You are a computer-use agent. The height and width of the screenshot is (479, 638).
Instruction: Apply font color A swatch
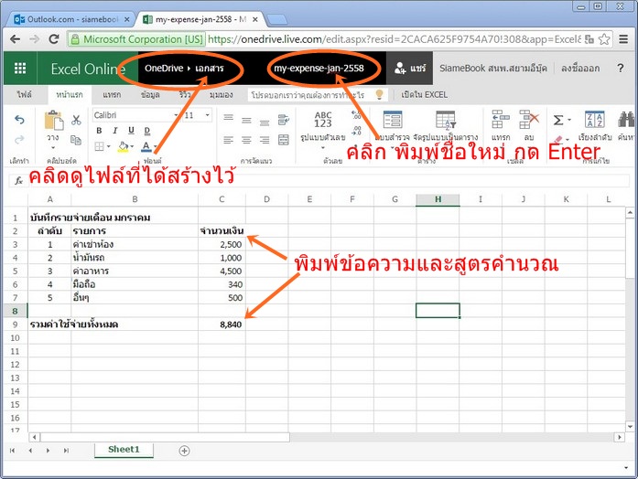146,146
